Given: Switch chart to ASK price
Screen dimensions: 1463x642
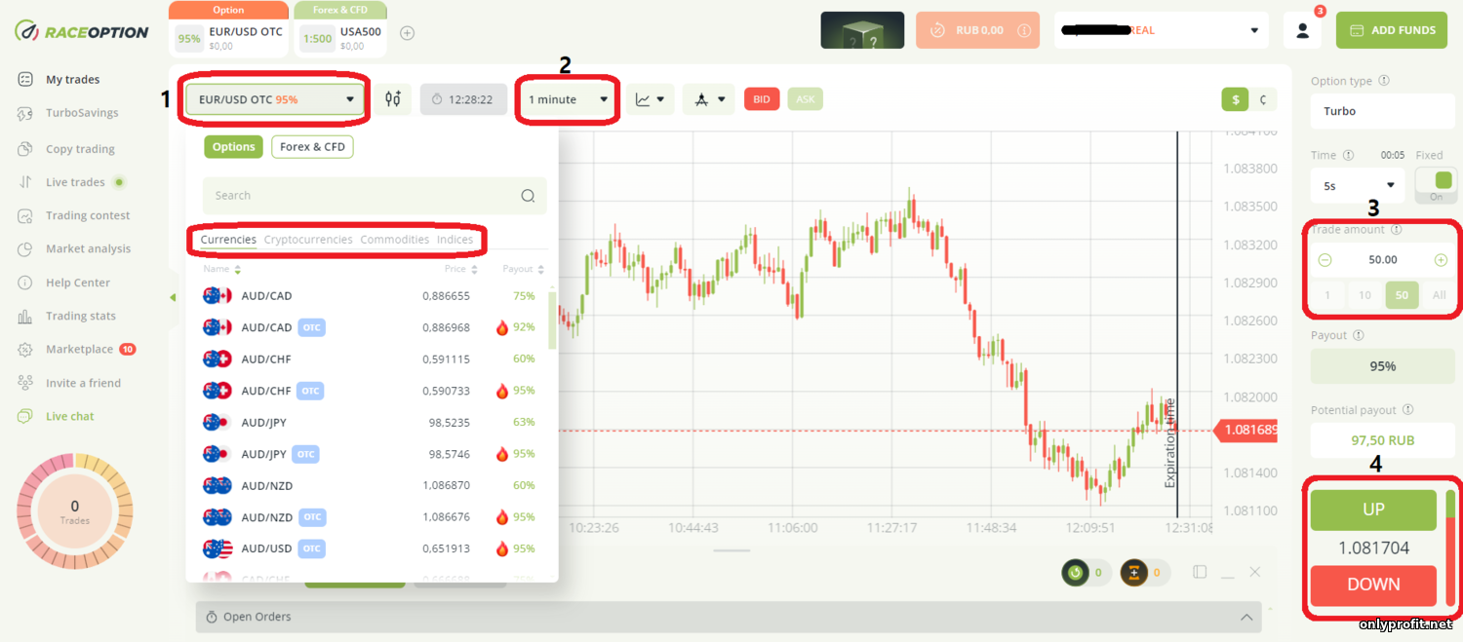Looking at the screenshot, I should 805,99.
